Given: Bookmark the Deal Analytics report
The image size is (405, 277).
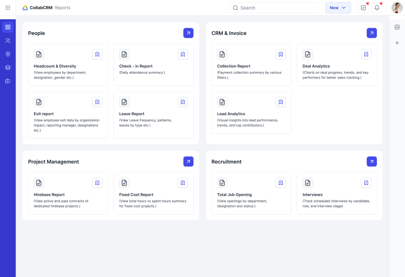Looking at the screenshot, I should (x=366, y=54).
